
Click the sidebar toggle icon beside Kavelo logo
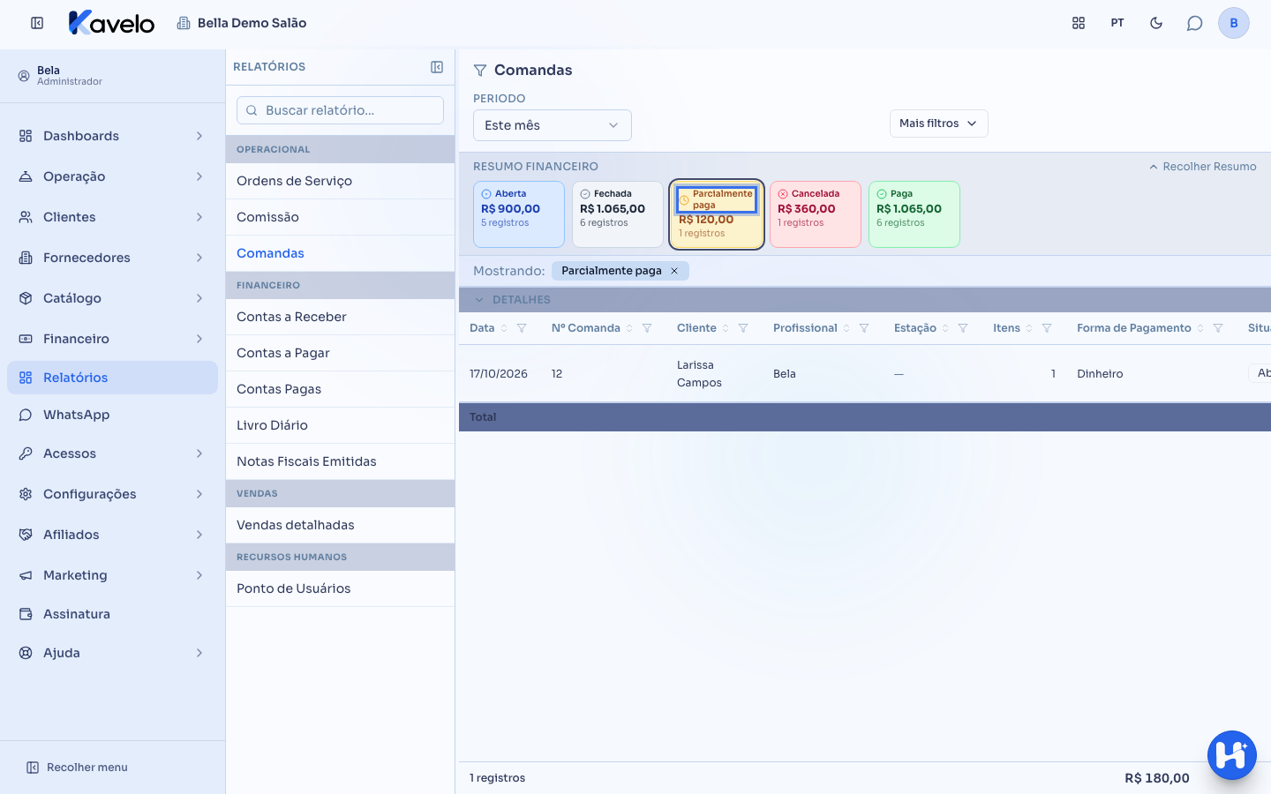(x=37, y=23)
